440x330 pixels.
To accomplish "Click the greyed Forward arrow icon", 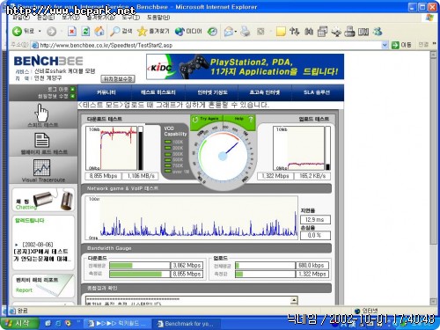I will point(52,31).
